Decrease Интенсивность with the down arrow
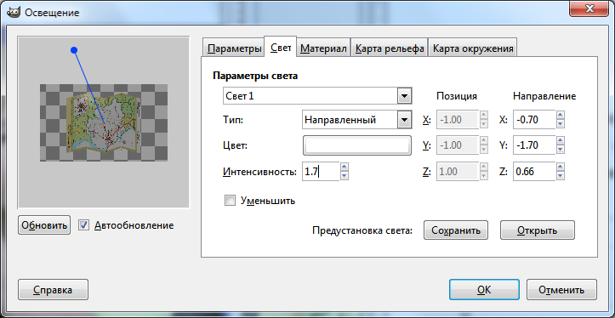The height and width of the screenshot is (318, 615). tap(345, 176)
